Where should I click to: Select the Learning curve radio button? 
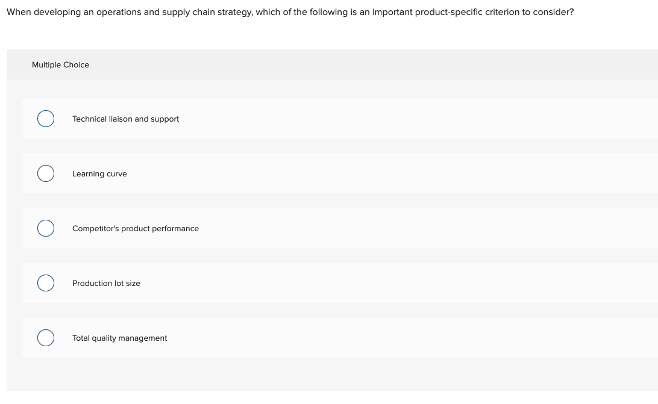(x=45, y=173)
